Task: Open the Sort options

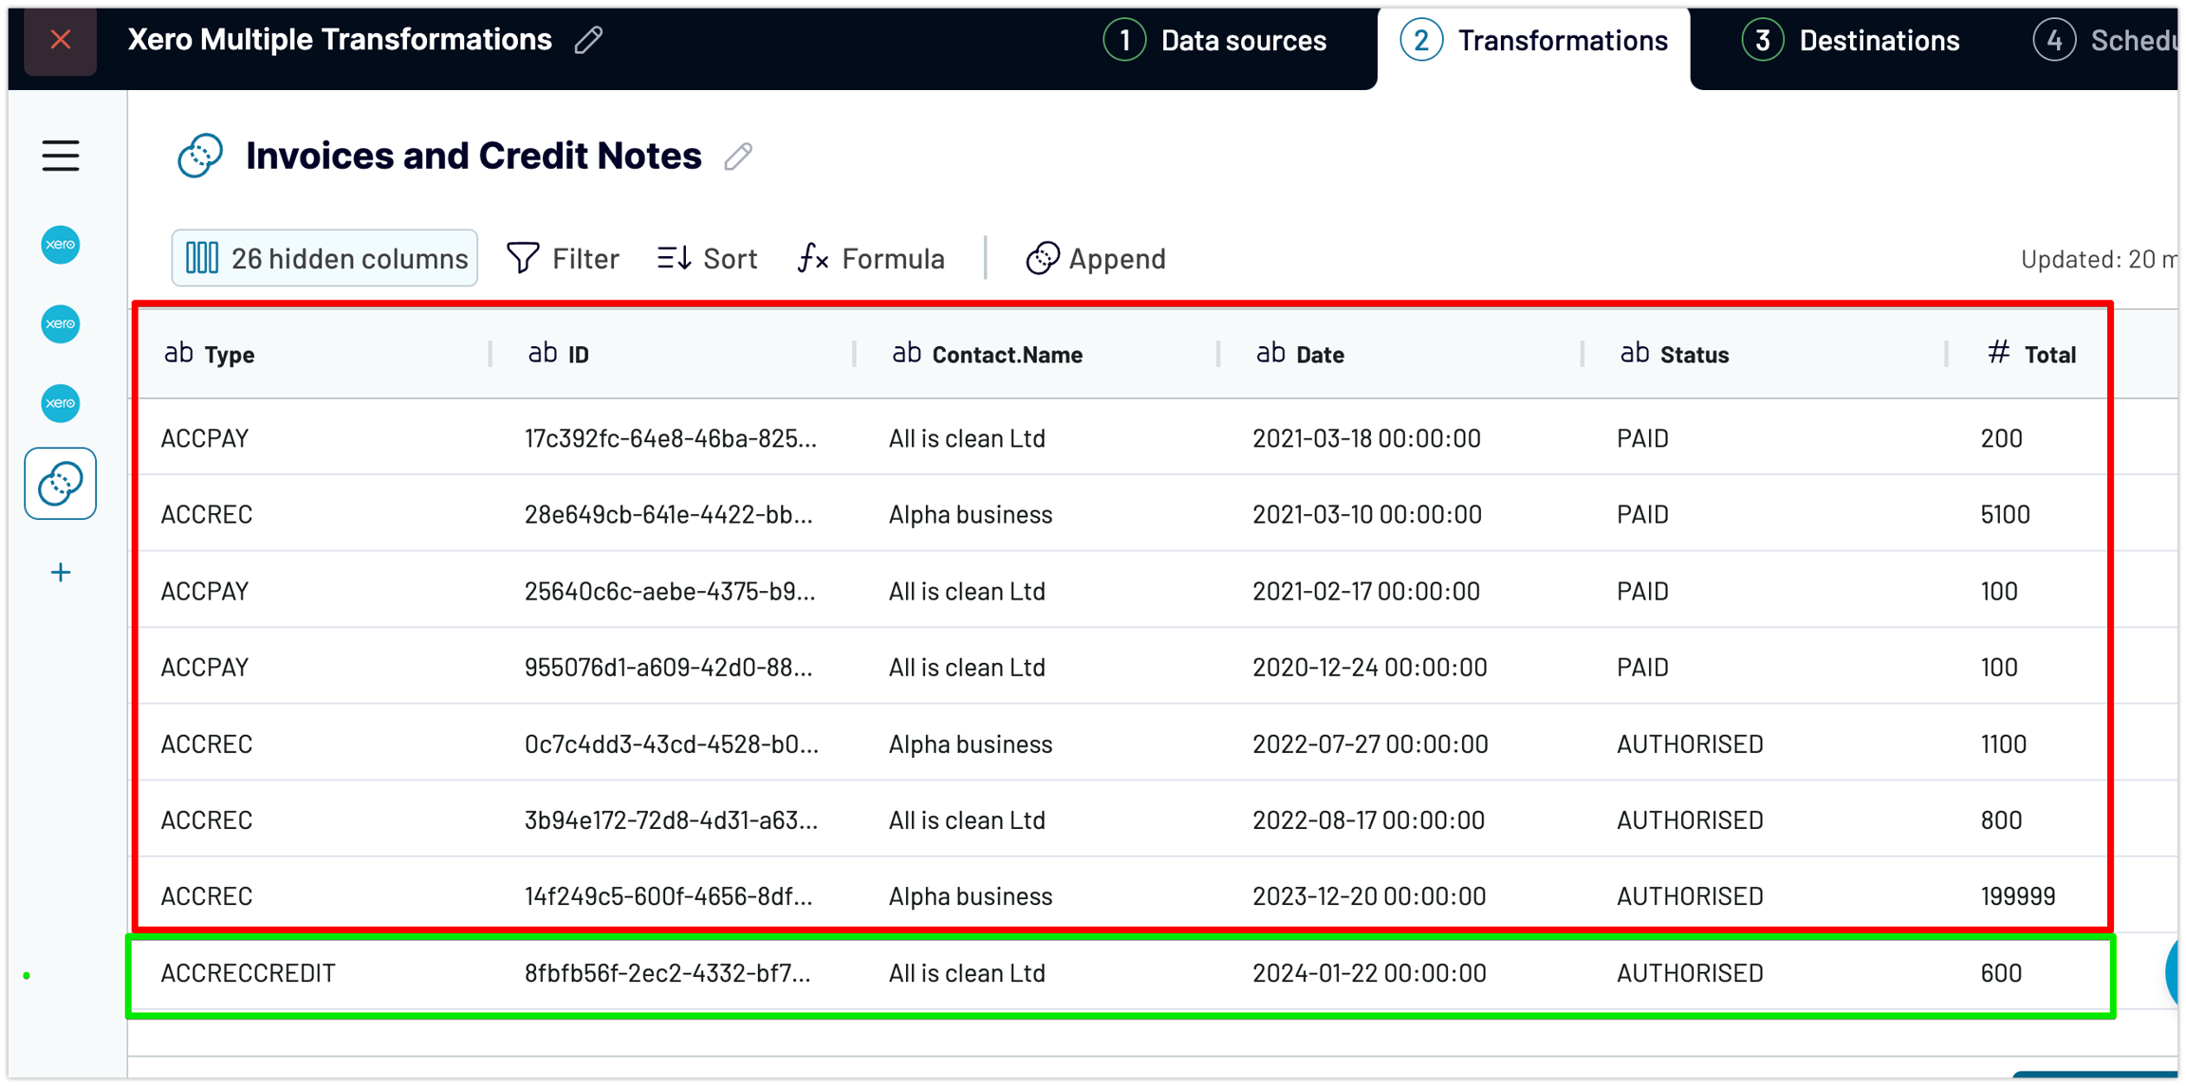Action: [x=707, y=258]
